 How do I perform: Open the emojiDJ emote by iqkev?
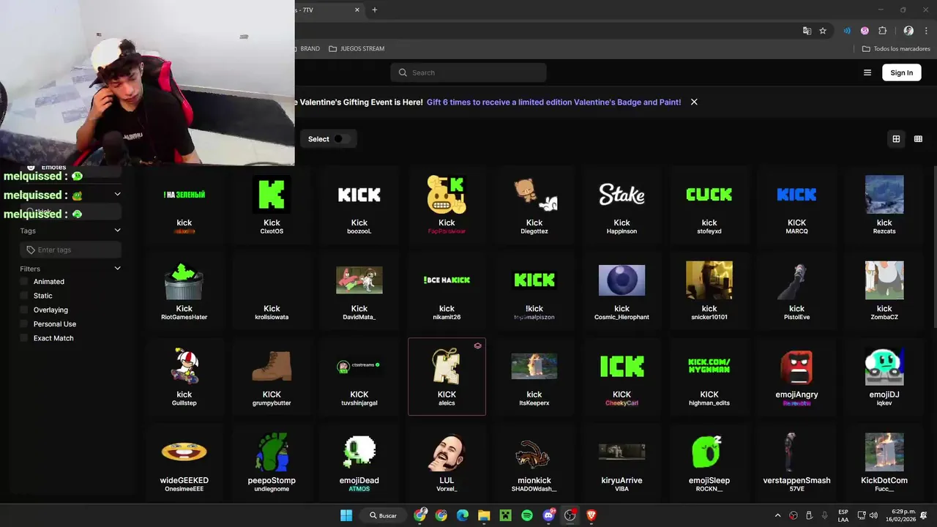pos(884,376)
